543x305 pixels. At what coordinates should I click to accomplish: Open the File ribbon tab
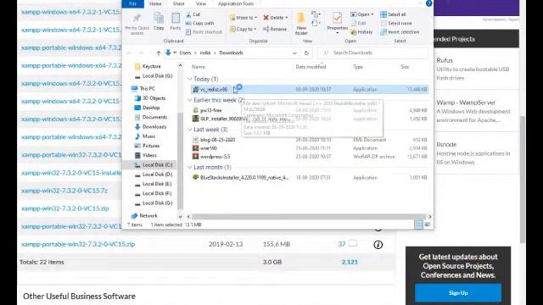[x=132, y=3]
